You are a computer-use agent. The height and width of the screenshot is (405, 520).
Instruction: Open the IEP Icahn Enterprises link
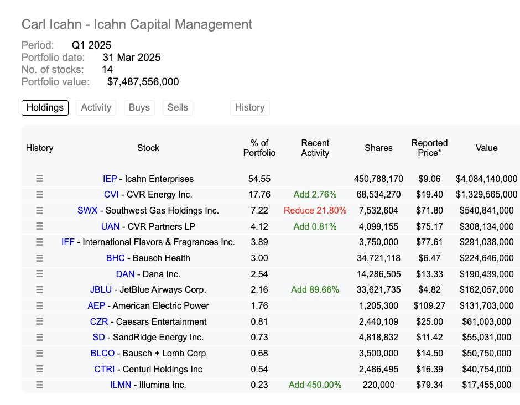click(148, 179)
